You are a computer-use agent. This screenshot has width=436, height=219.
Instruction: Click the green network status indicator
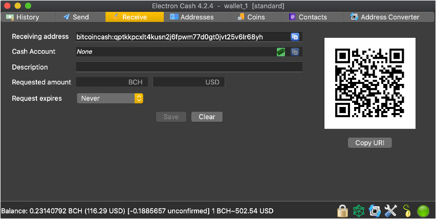click(x=423, y=210)
